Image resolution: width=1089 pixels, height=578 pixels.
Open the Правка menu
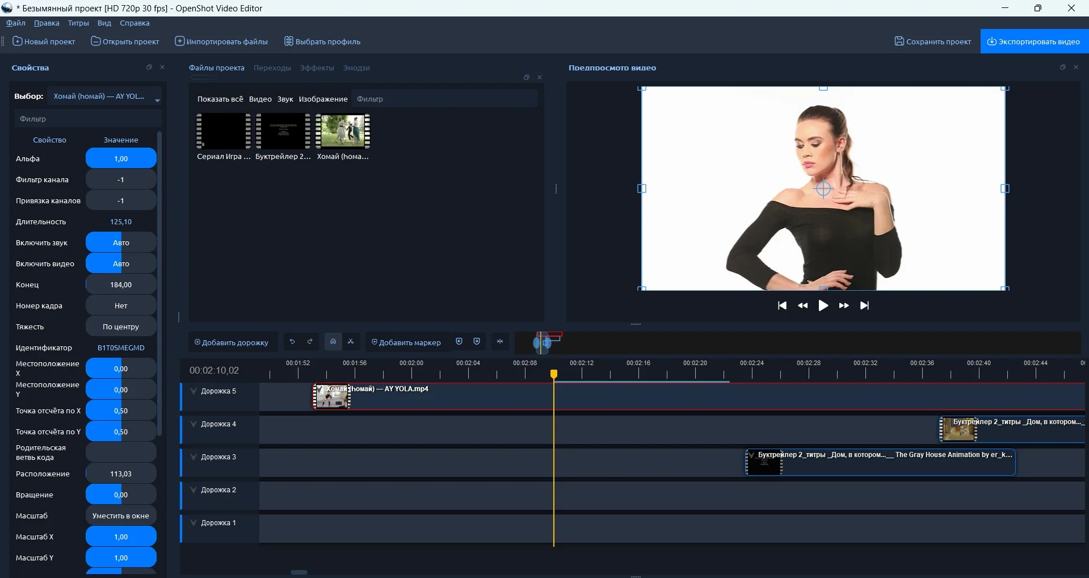tap(47, 23)
